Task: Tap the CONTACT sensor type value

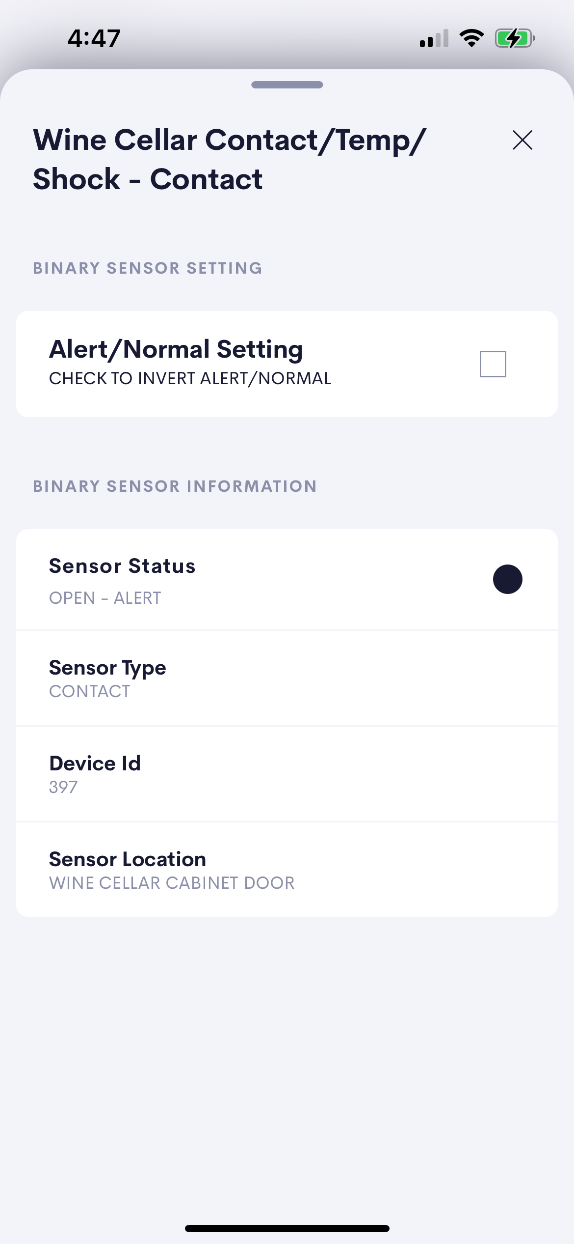Action: point(90,691)
